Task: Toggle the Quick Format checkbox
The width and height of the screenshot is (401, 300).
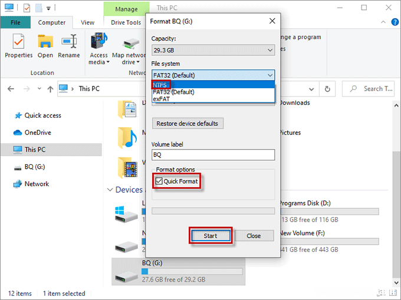Action: [x=159, y=181]
